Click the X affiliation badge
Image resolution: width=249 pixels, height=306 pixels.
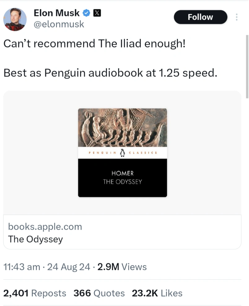coord(97,13)
